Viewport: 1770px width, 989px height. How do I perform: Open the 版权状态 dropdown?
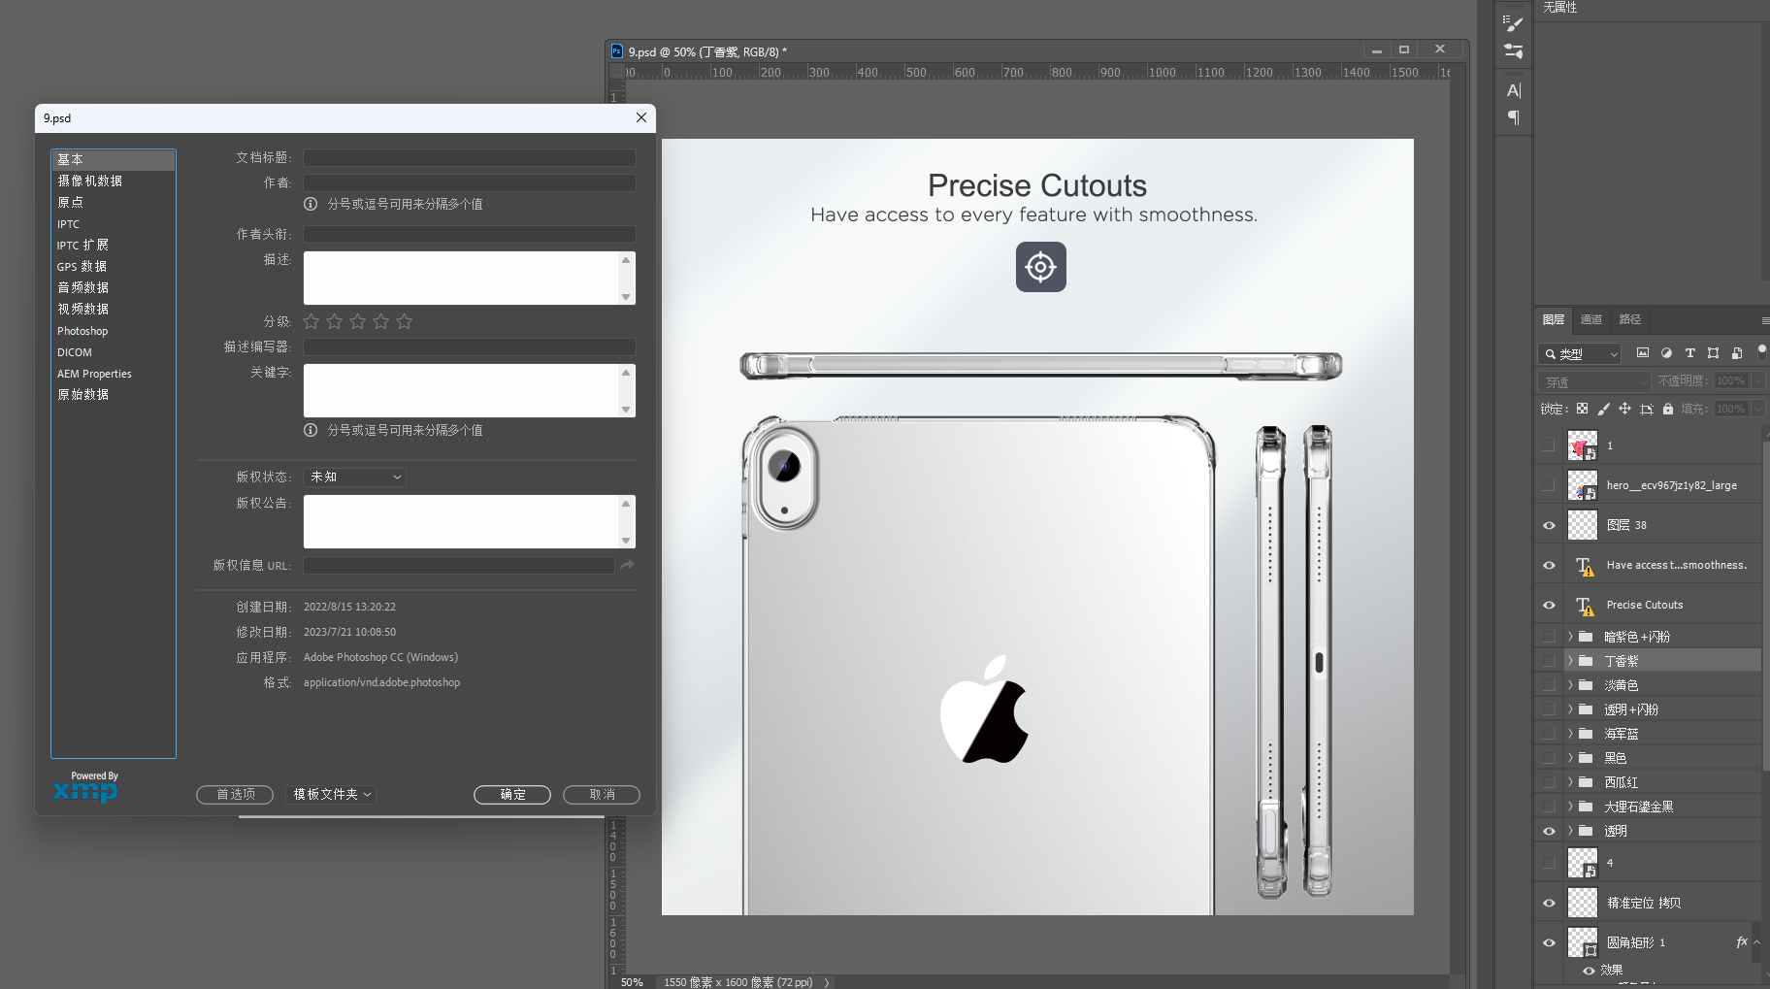point(355,477)
